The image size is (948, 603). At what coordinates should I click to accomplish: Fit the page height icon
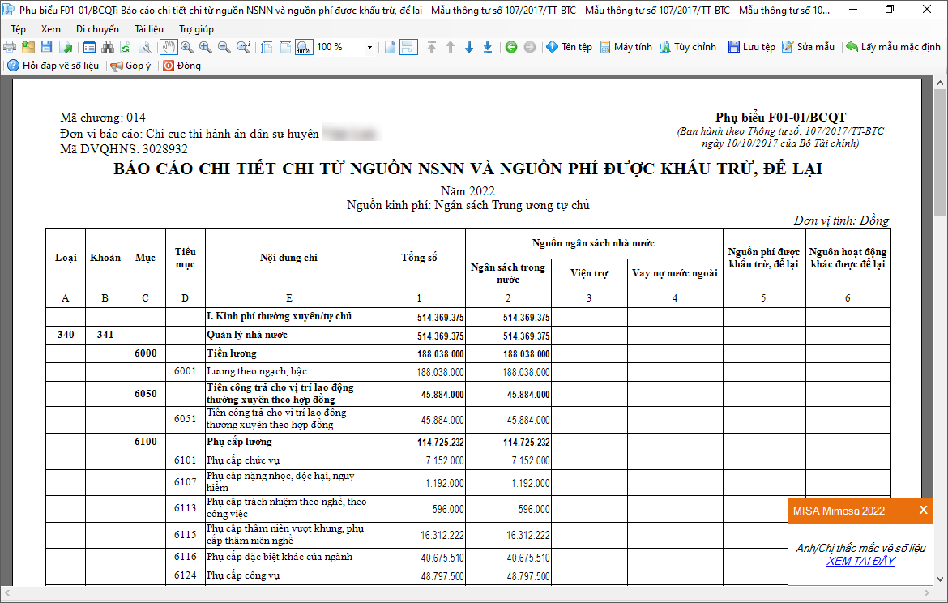(x=267, y=47)
